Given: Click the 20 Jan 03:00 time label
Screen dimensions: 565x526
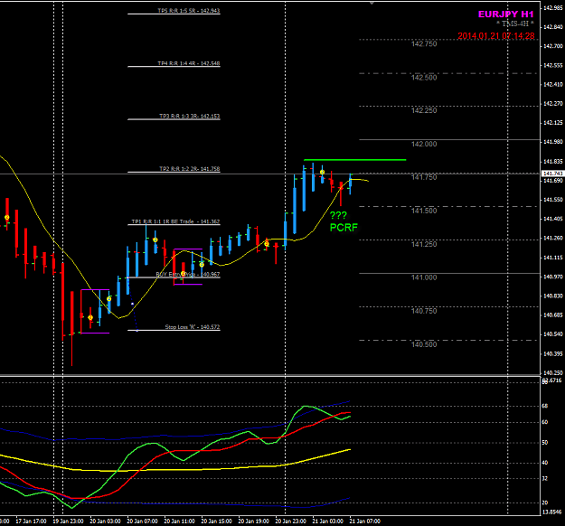Looking at the screenshot, I should (x=105, y=521).
